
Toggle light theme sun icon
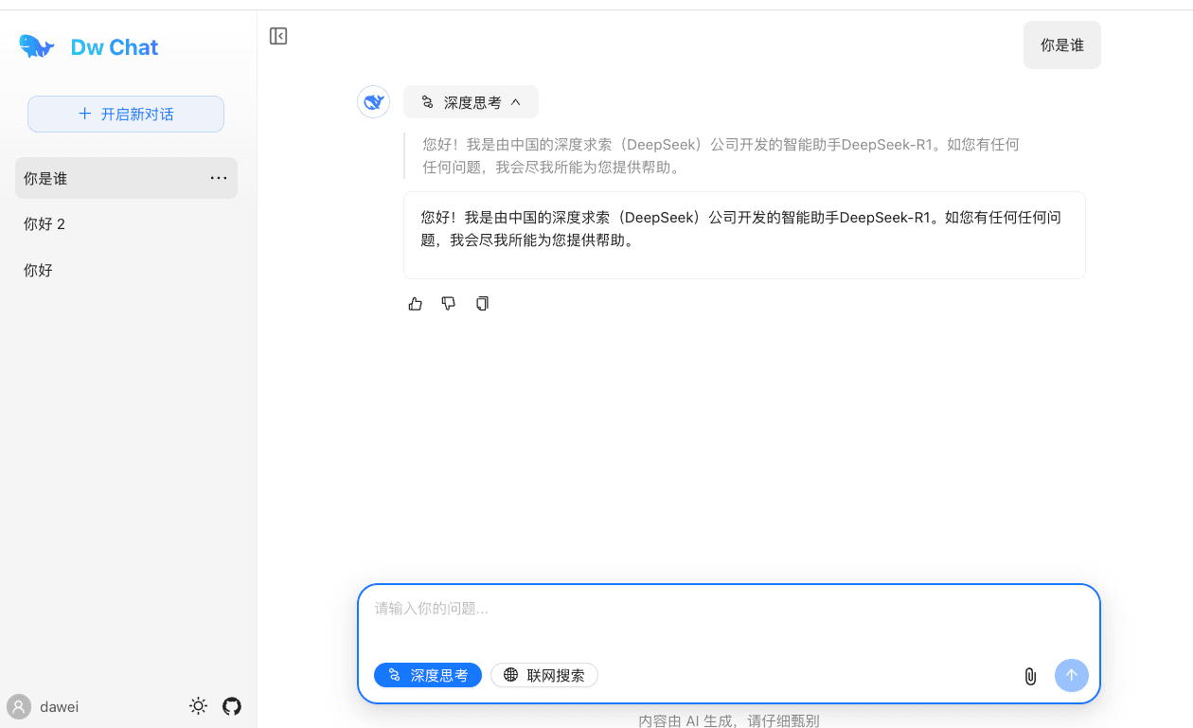tap(198, 706)
